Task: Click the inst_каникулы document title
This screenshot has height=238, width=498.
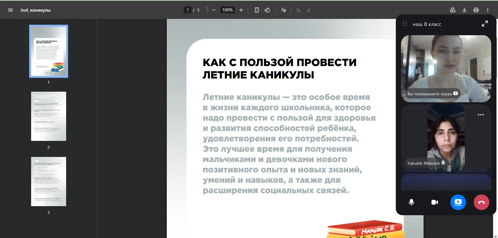Action: pos(36,10)
